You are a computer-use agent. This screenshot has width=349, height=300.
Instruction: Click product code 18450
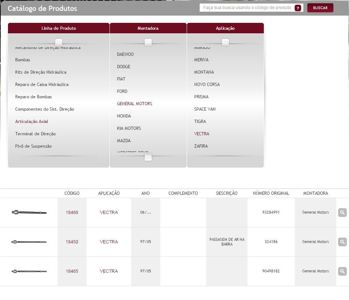(72, 242)
